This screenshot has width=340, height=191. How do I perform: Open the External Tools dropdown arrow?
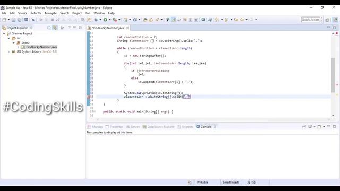(119, 20)
